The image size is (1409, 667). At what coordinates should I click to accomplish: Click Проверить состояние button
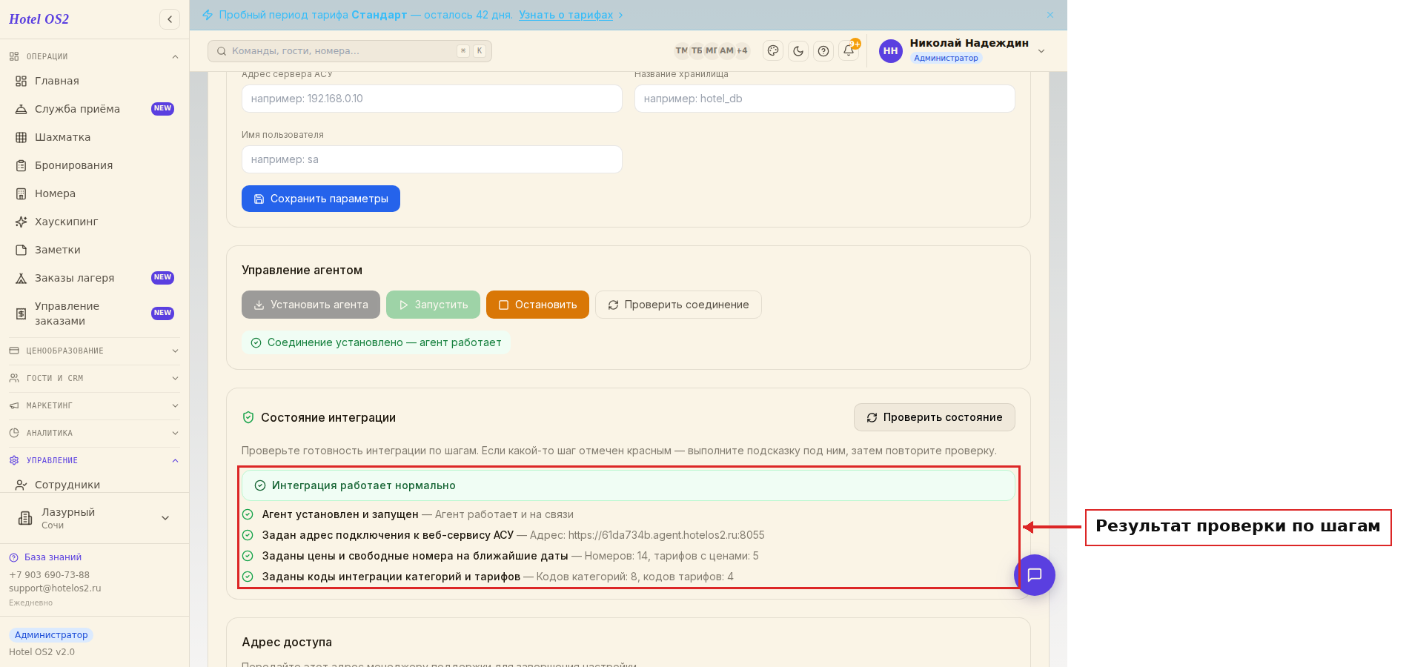tap(935, 417)
